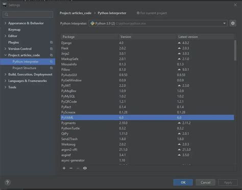Click the copy icon next to Plugins
This screenshot has width=242, height=190.
coord(51,42)
